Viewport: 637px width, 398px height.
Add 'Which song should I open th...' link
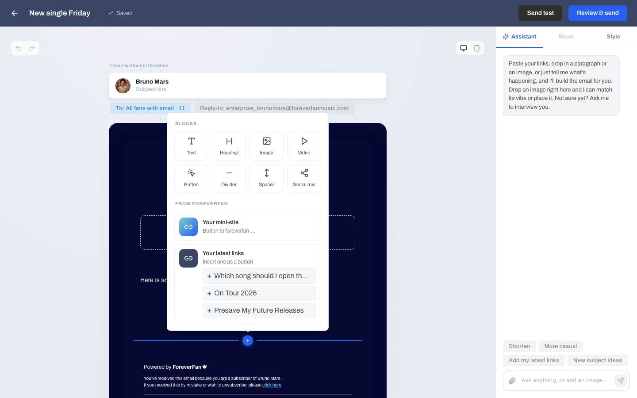click(259, 276)
